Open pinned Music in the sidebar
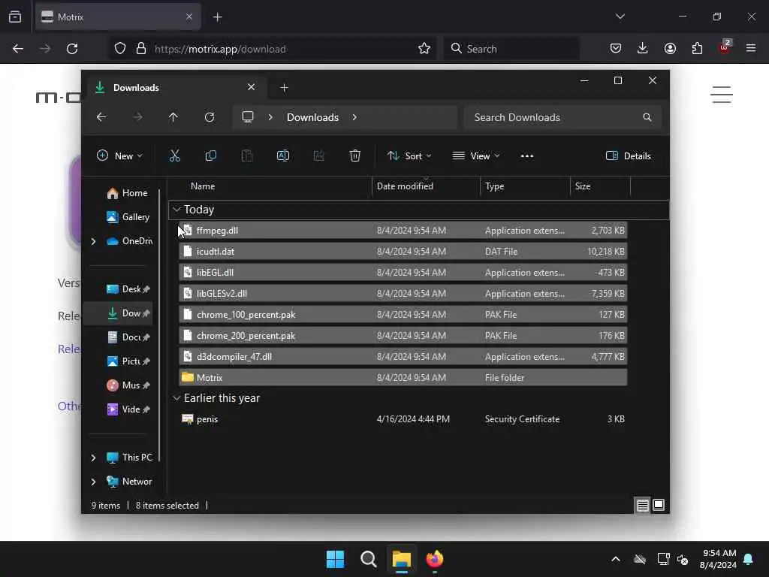Screen dimensions: 769x577 (128, 385)
